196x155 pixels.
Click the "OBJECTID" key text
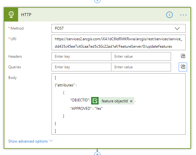80,100
